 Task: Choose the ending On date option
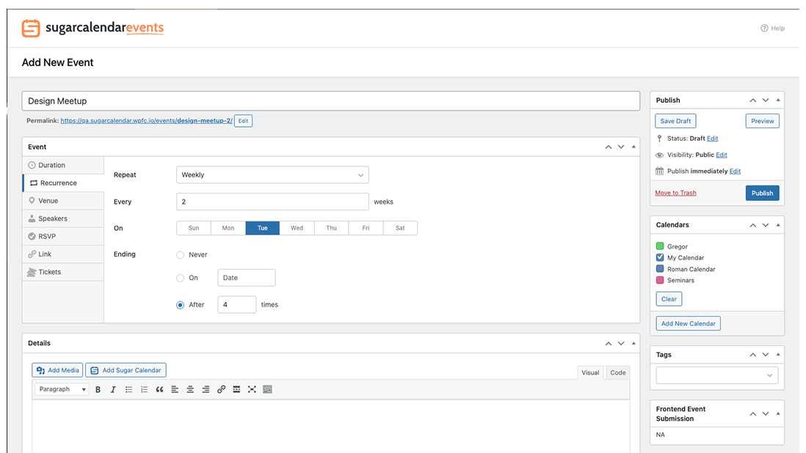[x=181, y=278]
